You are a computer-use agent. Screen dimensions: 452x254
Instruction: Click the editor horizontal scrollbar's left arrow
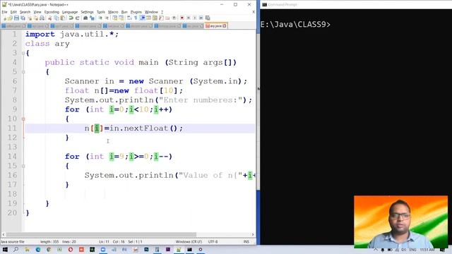pos(3,235)
